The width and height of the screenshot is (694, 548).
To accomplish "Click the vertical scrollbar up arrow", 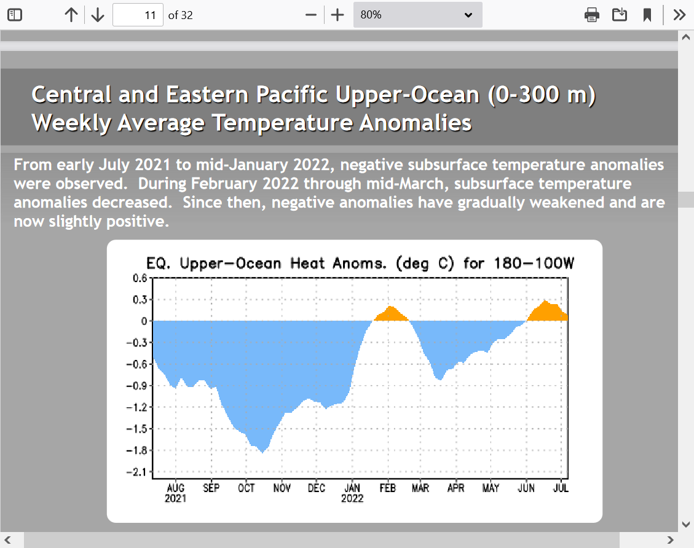I will (686, 37).
